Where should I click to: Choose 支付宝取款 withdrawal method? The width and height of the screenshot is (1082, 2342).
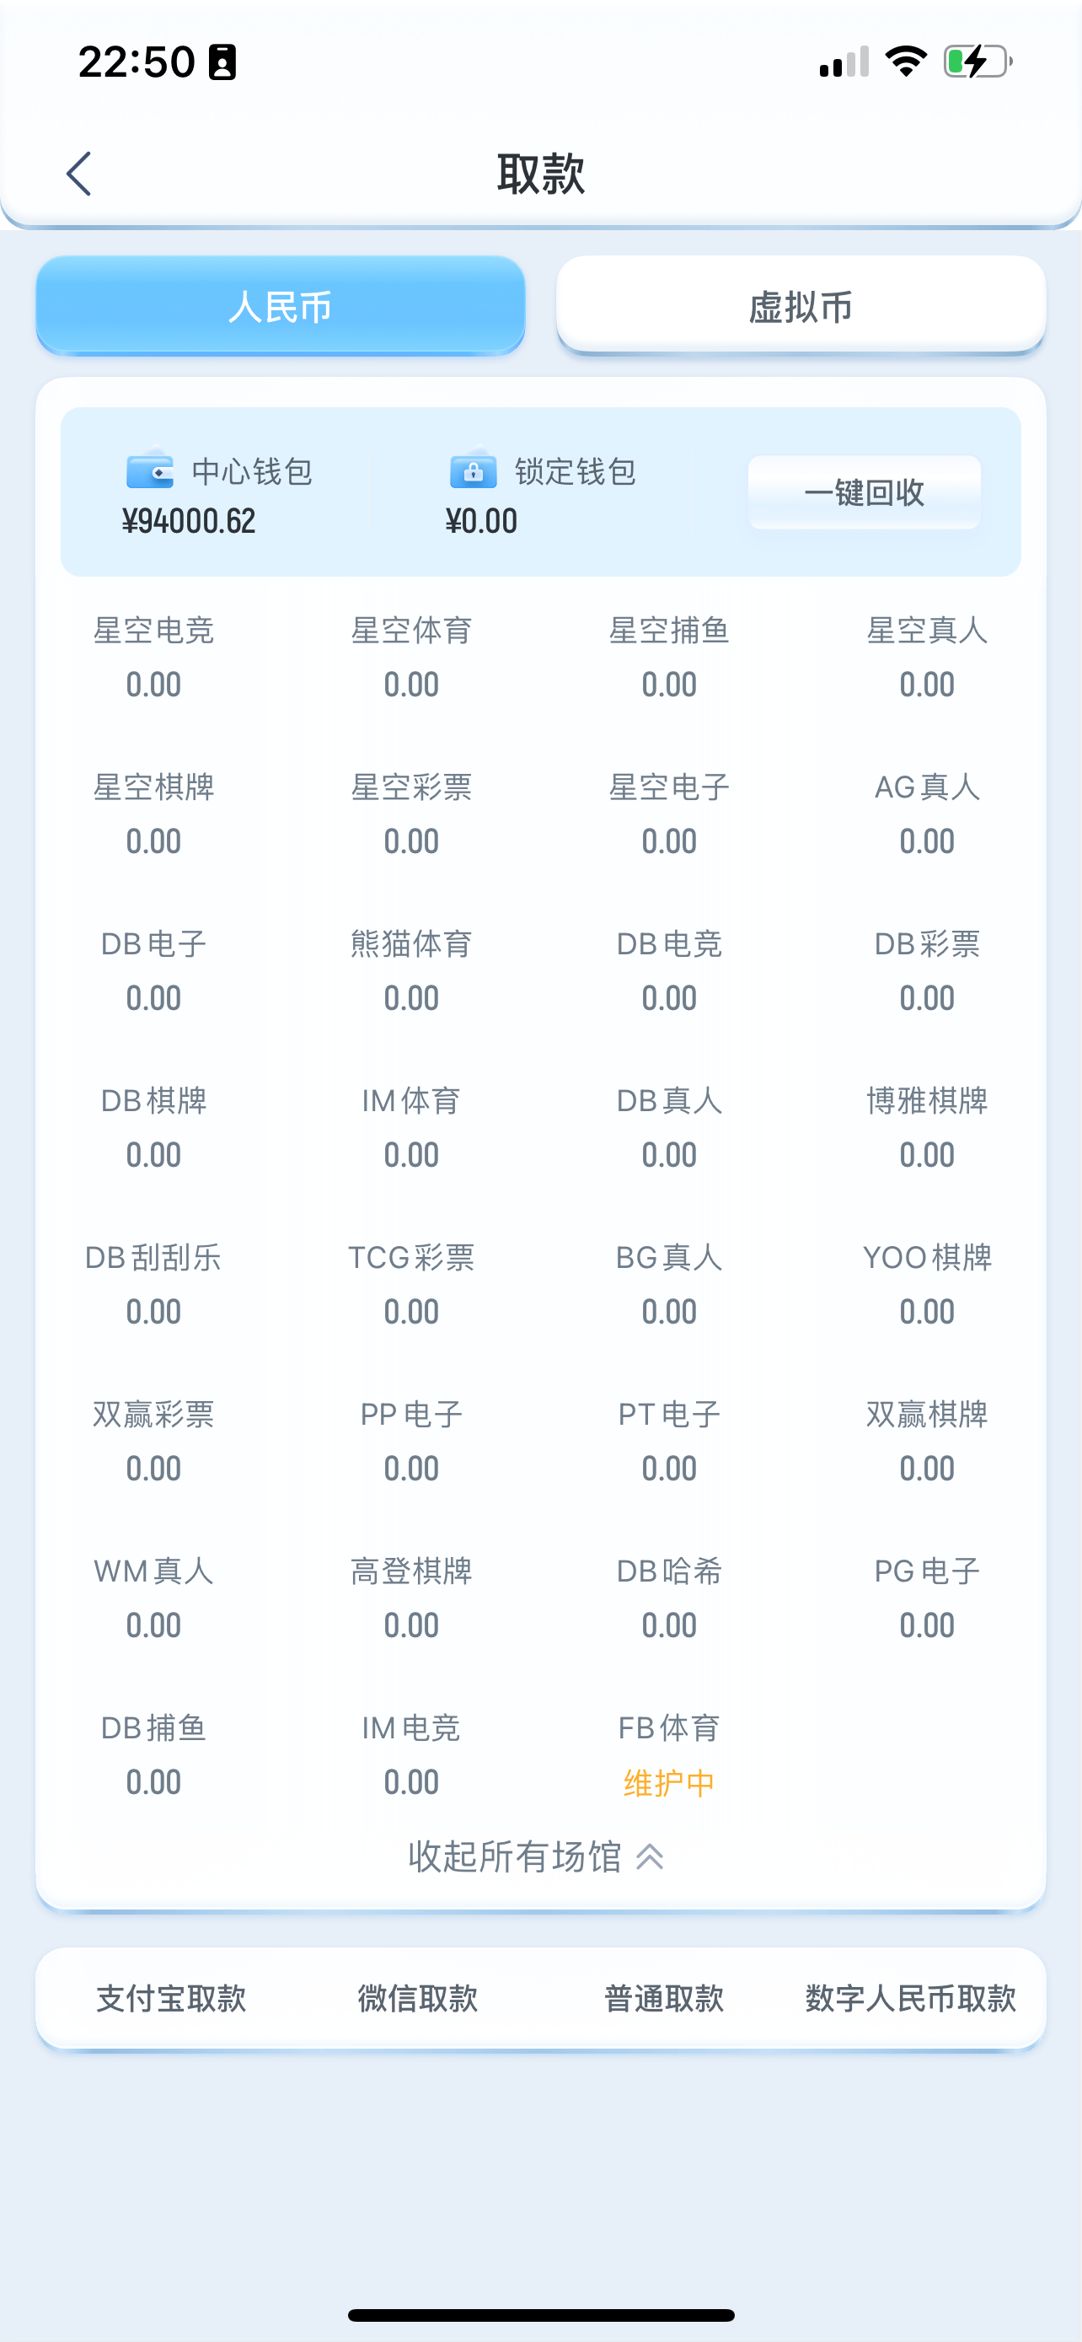pyautogui.click(x=171, y=1997)
